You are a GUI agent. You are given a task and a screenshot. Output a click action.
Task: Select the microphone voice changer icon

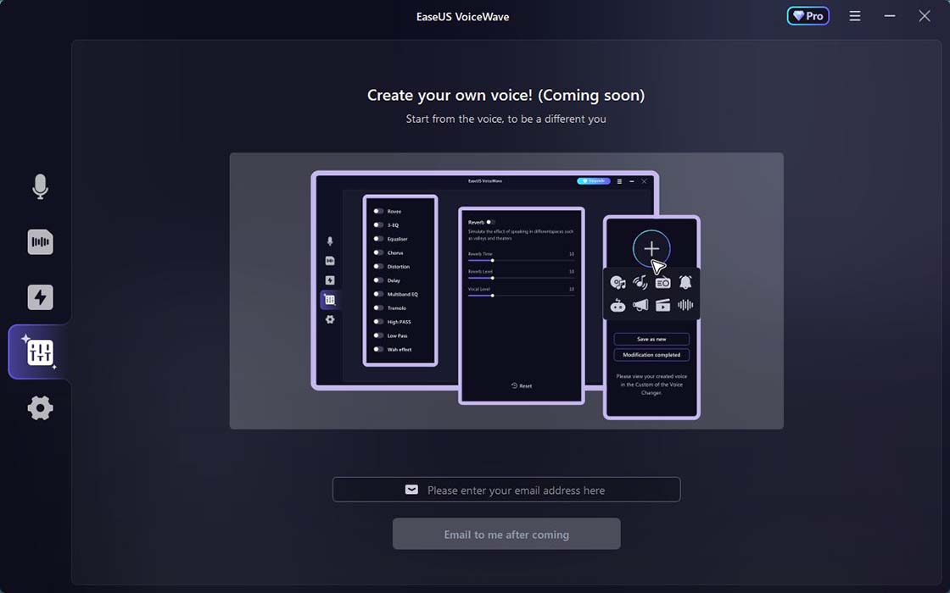click(39, 187)
